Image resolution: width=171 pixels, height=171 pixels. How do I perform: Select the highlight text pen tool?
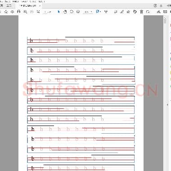[122, 12]
